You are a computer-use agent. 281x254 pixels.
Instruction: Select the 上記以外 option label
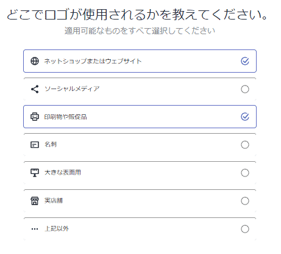pyautogui.click(x=57, y=229)
